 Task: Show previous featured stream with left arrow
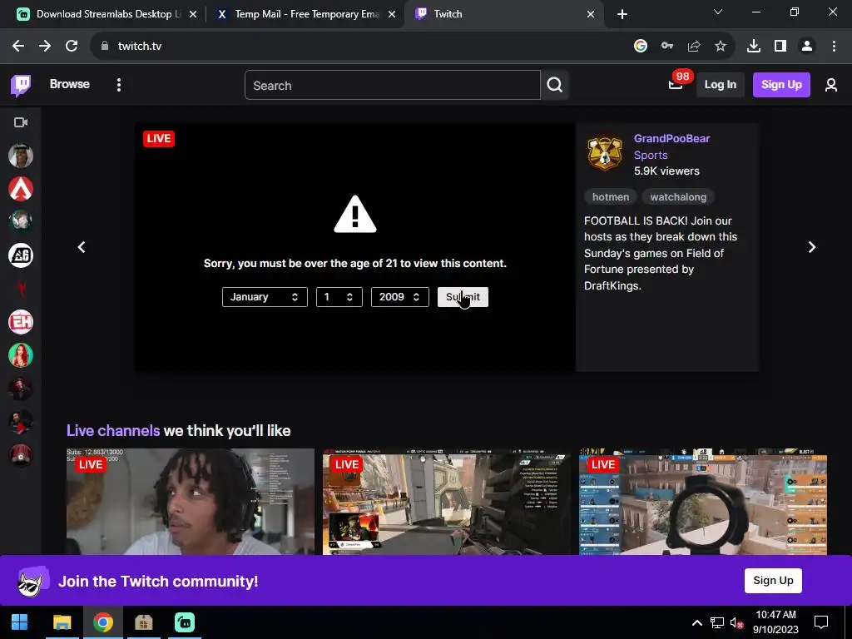click(82, 247)
